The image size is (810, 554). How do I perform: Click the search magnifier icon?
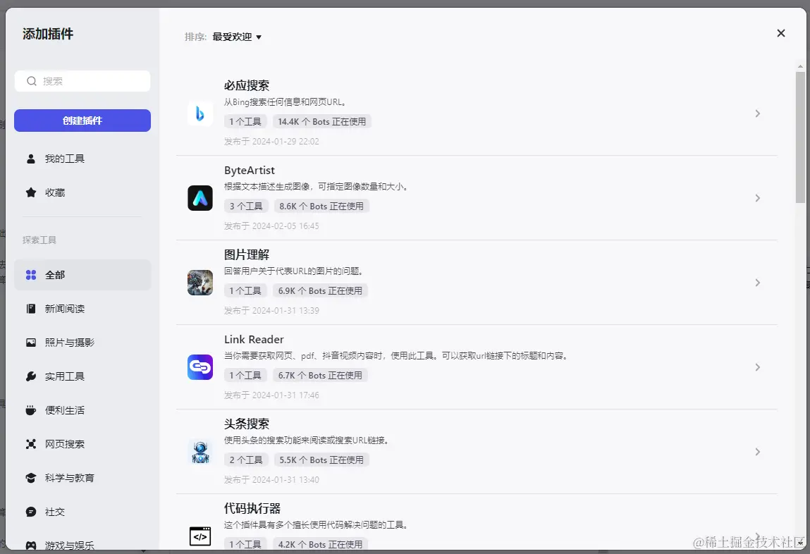click(x=32, y=81)
